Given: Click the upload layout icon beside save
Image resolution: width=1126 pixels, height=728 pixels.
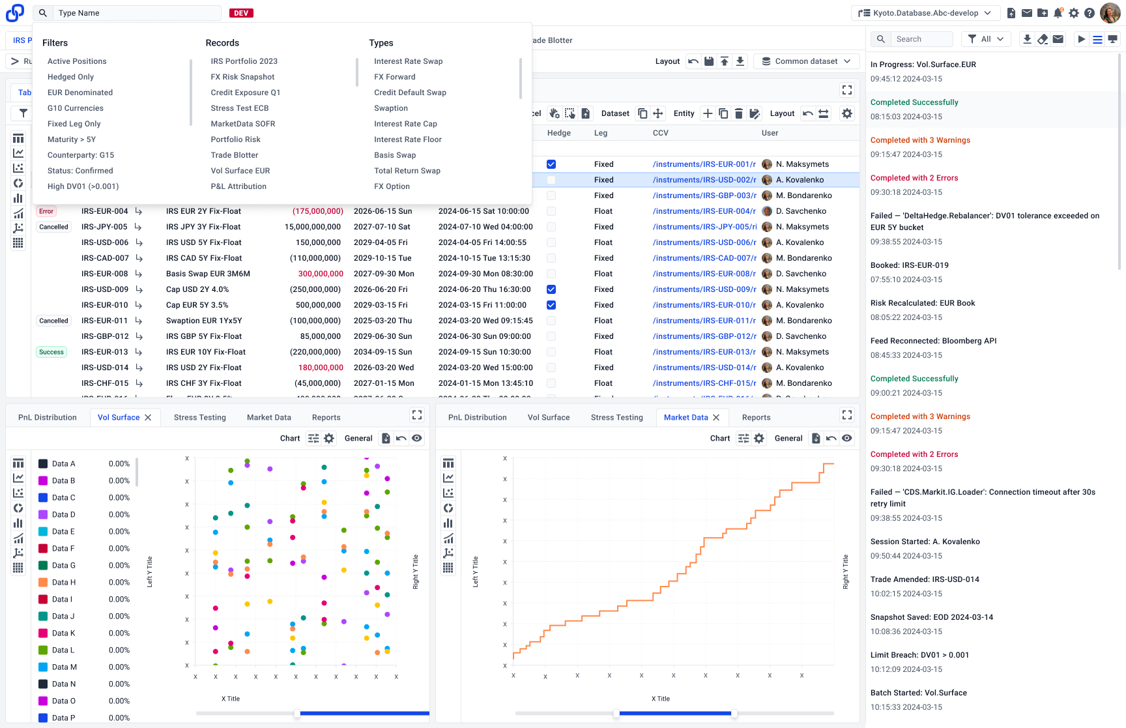Looking at the screenshot, I should [x=725, y=61].
